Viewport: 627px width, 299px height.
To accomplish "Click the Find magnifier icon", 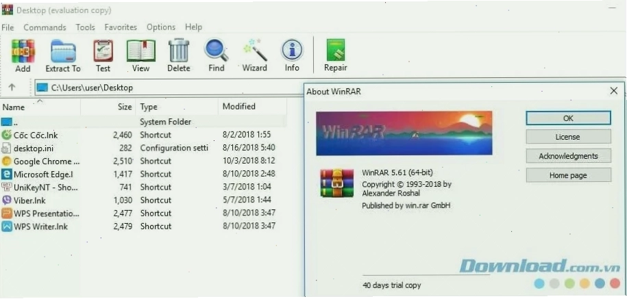I will [x=217, y=51].
